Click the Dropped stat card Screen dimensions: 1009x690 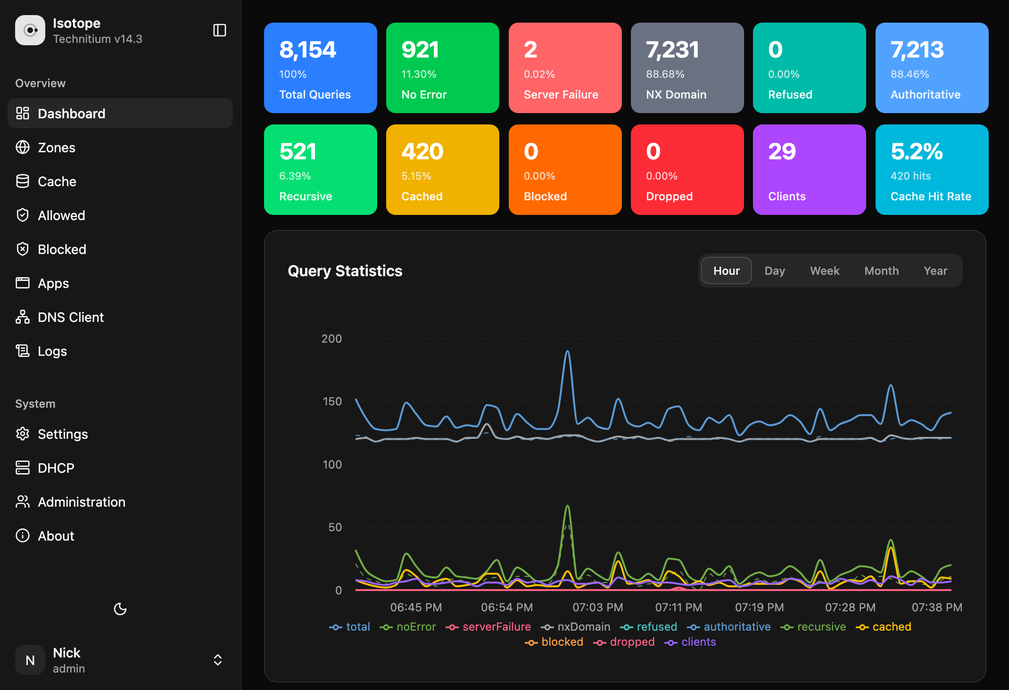687,170
